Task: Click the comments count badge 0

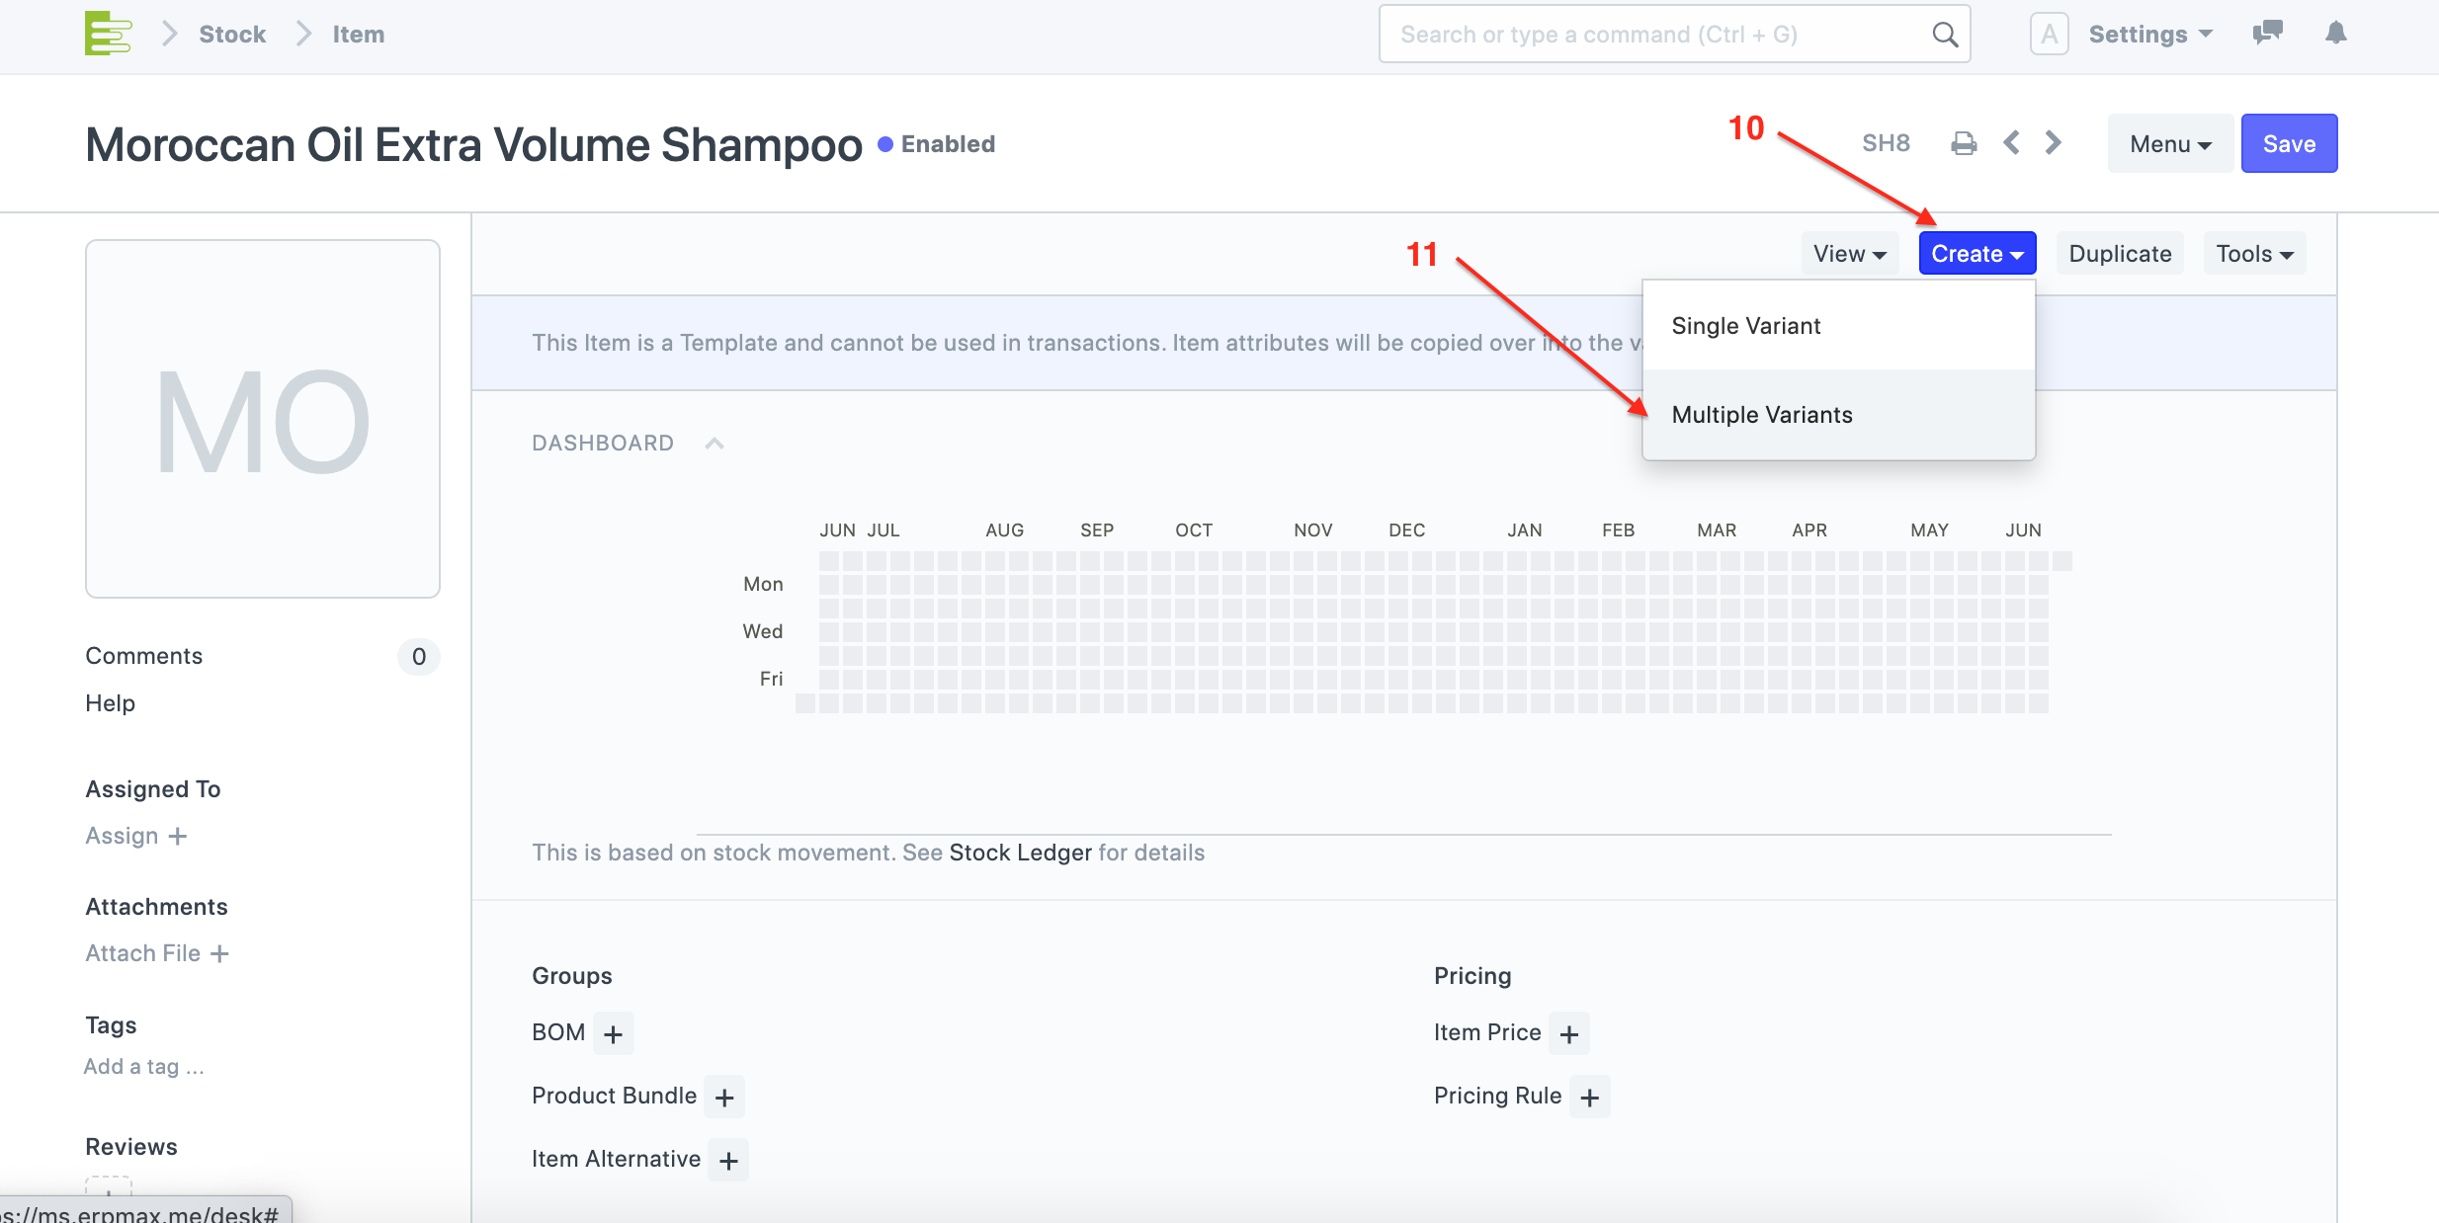Action: [x=419, y=657]
